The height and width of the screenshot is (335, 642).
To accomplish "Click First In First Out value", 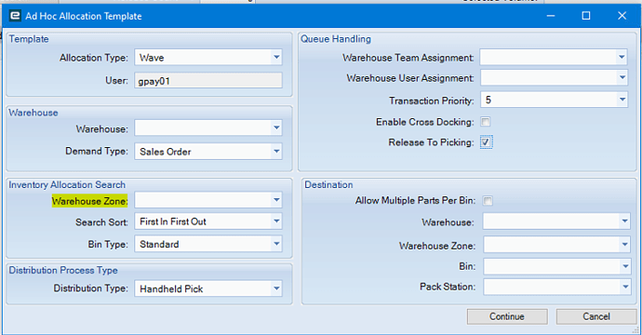I will click(173, 221).
